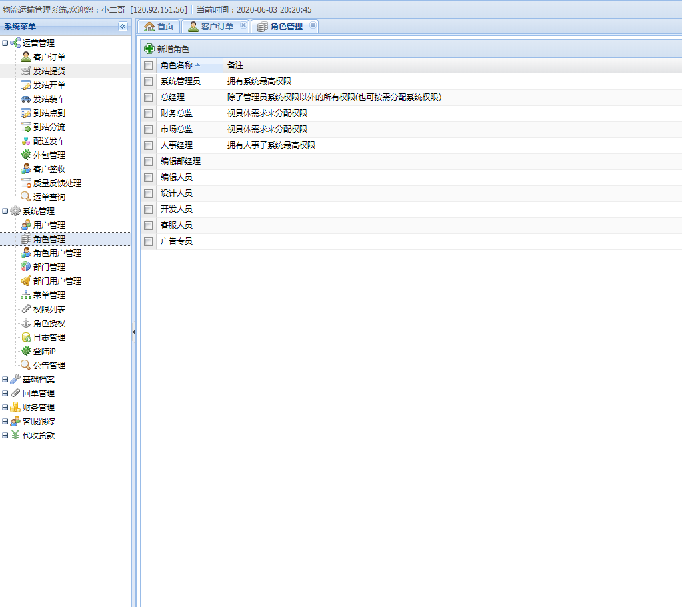Image resolution: width=682 pixels, height=607 pixels.
Task: Expand the 基础档案 tree node
Action: (5, 379)
